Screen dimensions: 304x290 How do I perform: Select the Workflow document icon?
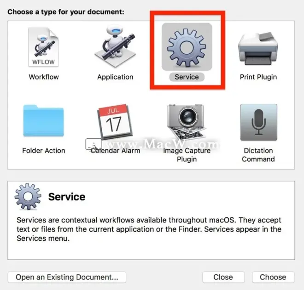[43, 47]
